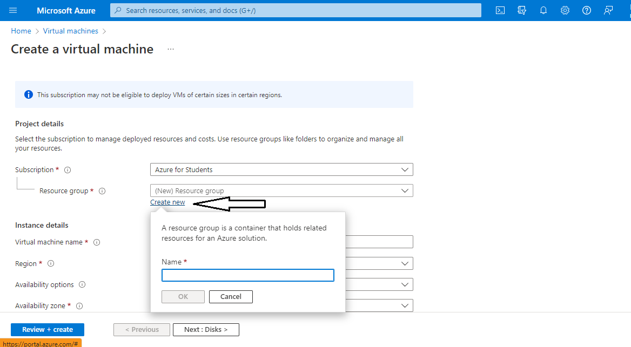Click the subscription eligibility banner text
The image size is (631, 347).
159,95
